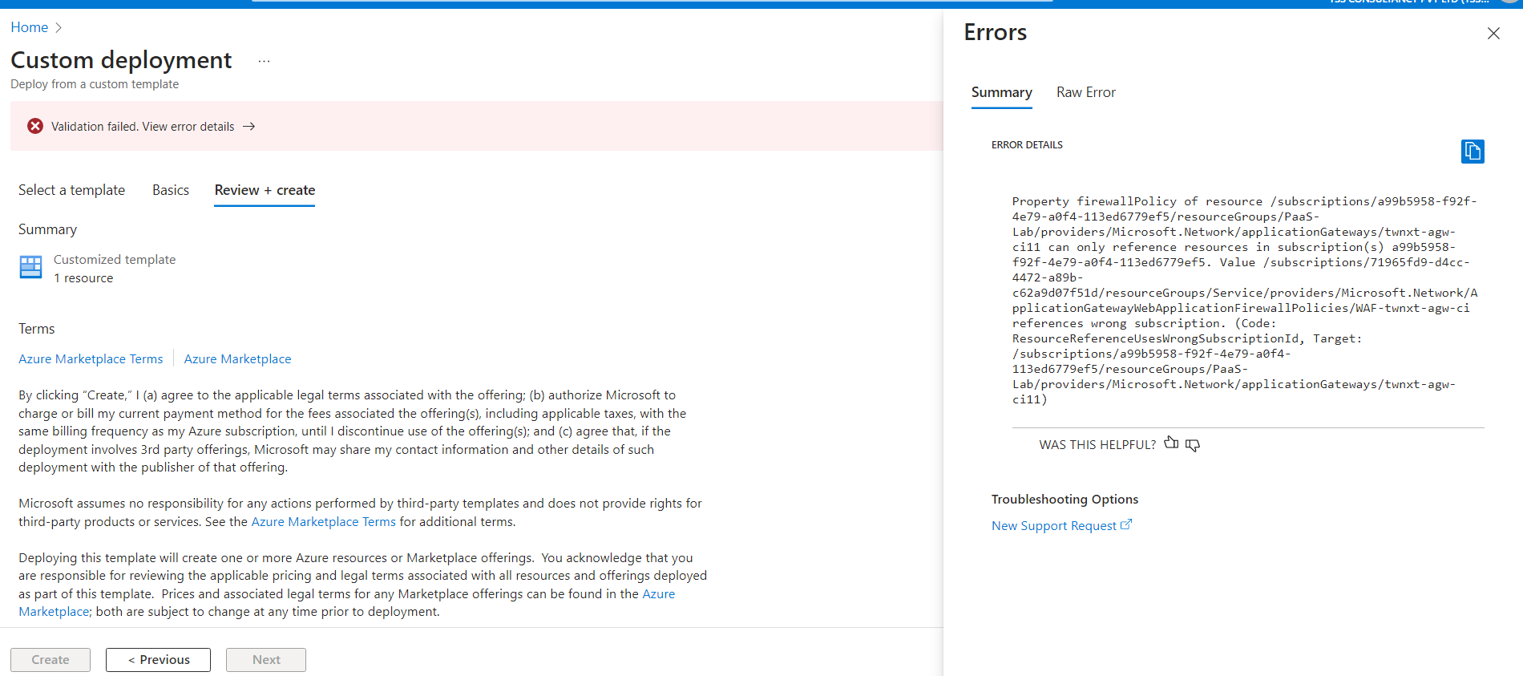Viewport: 1523px width, 676px height.
Task: Click the breadcrumb chevron after Home
Action: (x=58, y=27)
